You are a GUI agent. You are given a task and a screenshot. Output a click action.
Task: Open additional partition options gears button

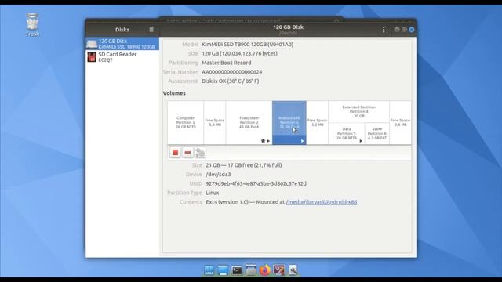[200, 153]
